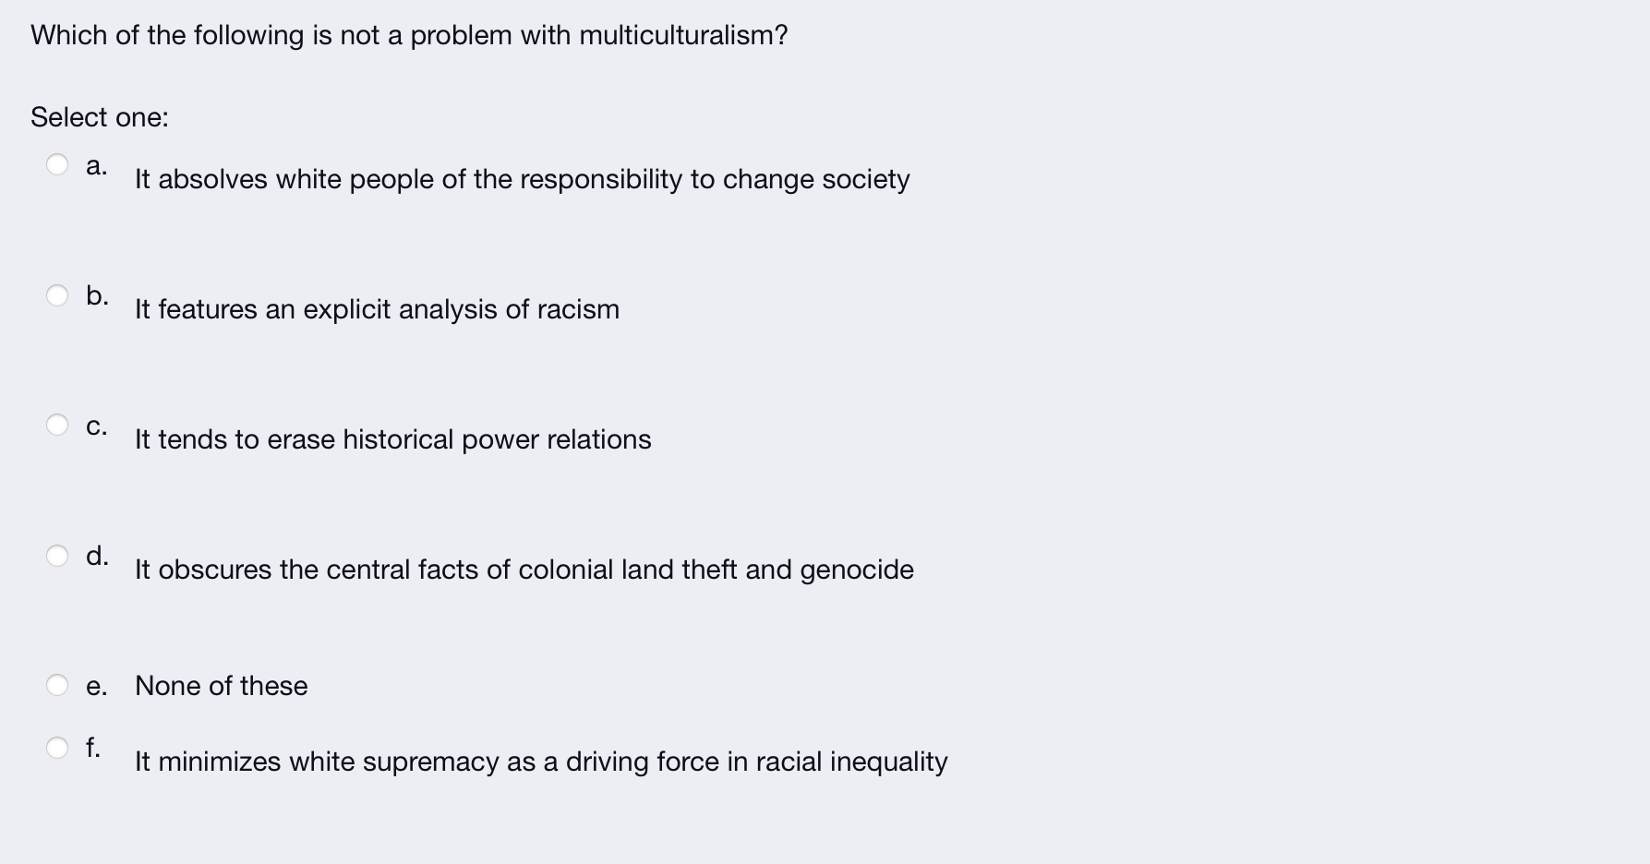The image size is (1650, 864).
Task: Click the letter label 'a.'
Action: pos(96,165)
